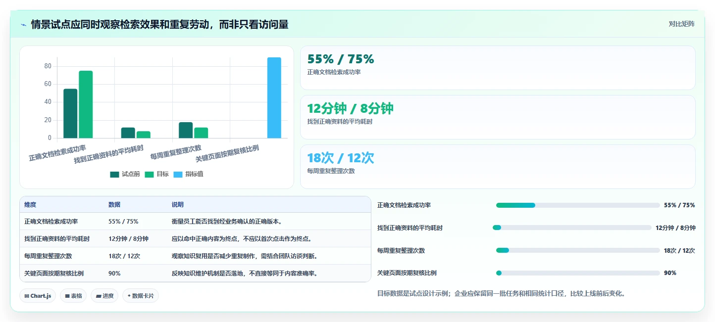The height and width of the screenshot is (322, 715).
Task: Click 找到正确资料的平均耗时 caption in stat card
Action: (340, 122)
